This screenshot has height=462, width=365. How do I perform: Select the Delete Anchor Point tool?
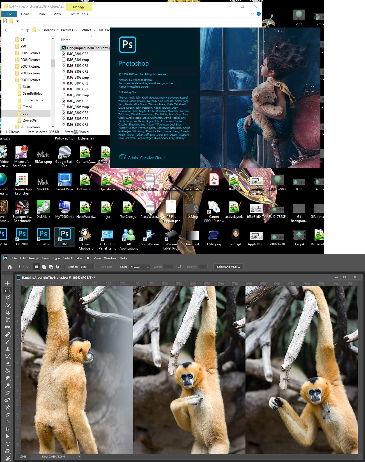[x=8, y=415]
